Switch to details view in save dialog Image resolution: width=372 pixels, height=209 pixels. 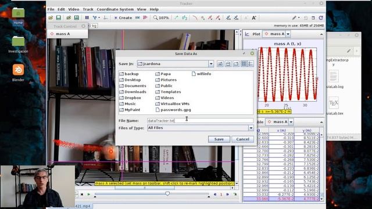pyautogui.click(x=251, y=64)
